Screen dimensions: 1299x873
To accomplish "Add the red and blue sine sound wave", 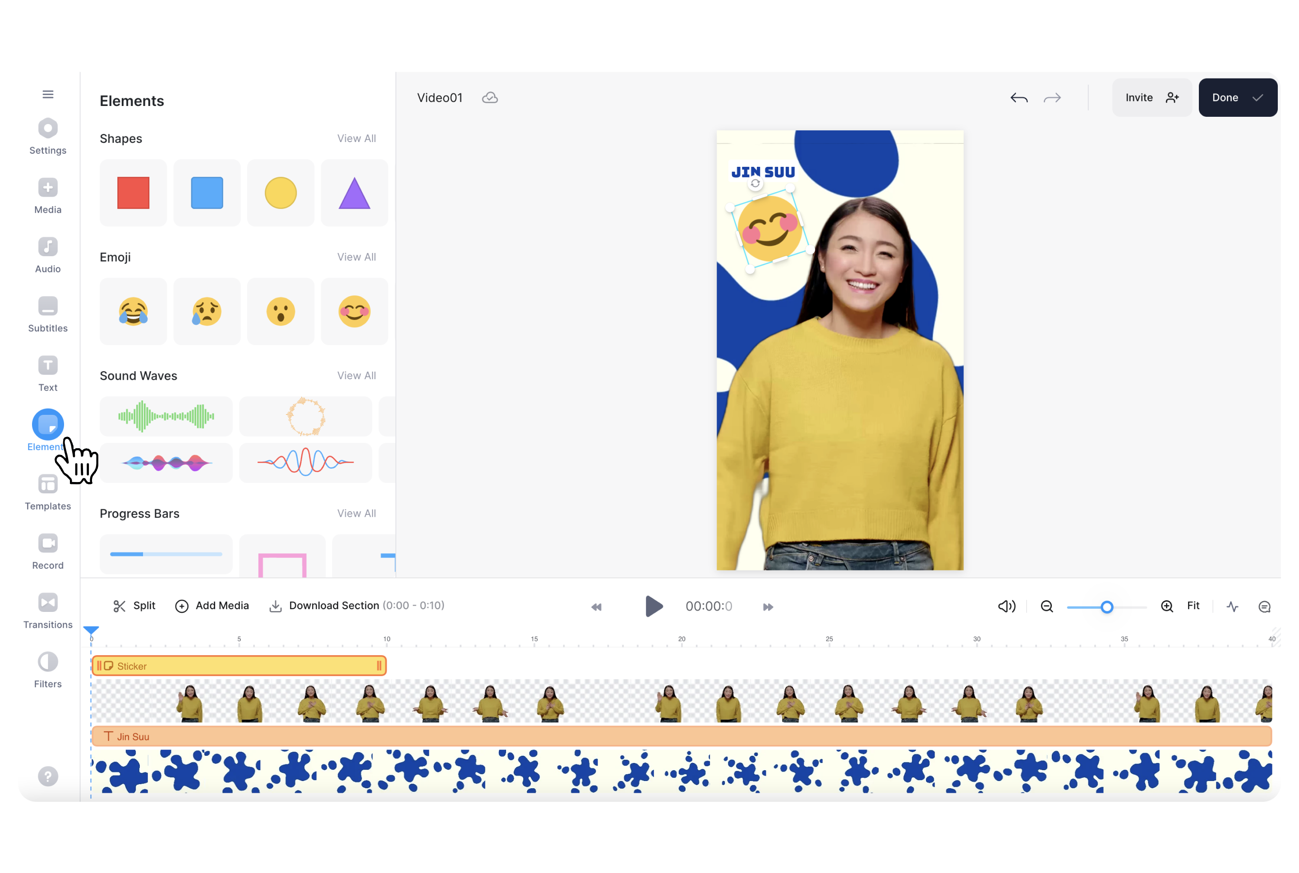I will [x=305, y=463].
